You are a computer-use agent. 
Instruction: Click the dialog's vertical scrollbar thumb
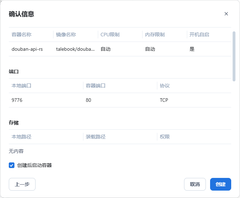(234, 56)
